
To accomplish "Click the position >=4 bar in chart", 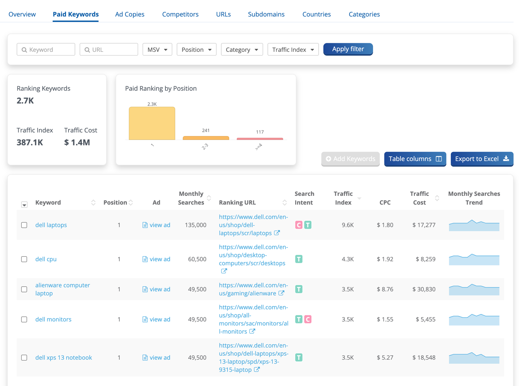I will click(x=260, y=139).
